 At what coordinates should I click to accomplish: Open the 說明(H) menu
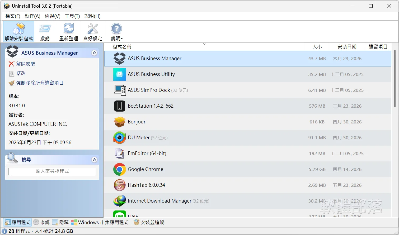(x=92, y=16)
